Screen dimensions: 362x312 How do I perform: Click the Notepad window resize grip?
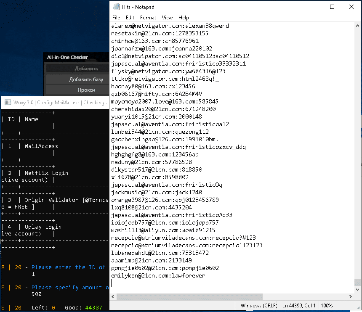(x=359, y=307)
